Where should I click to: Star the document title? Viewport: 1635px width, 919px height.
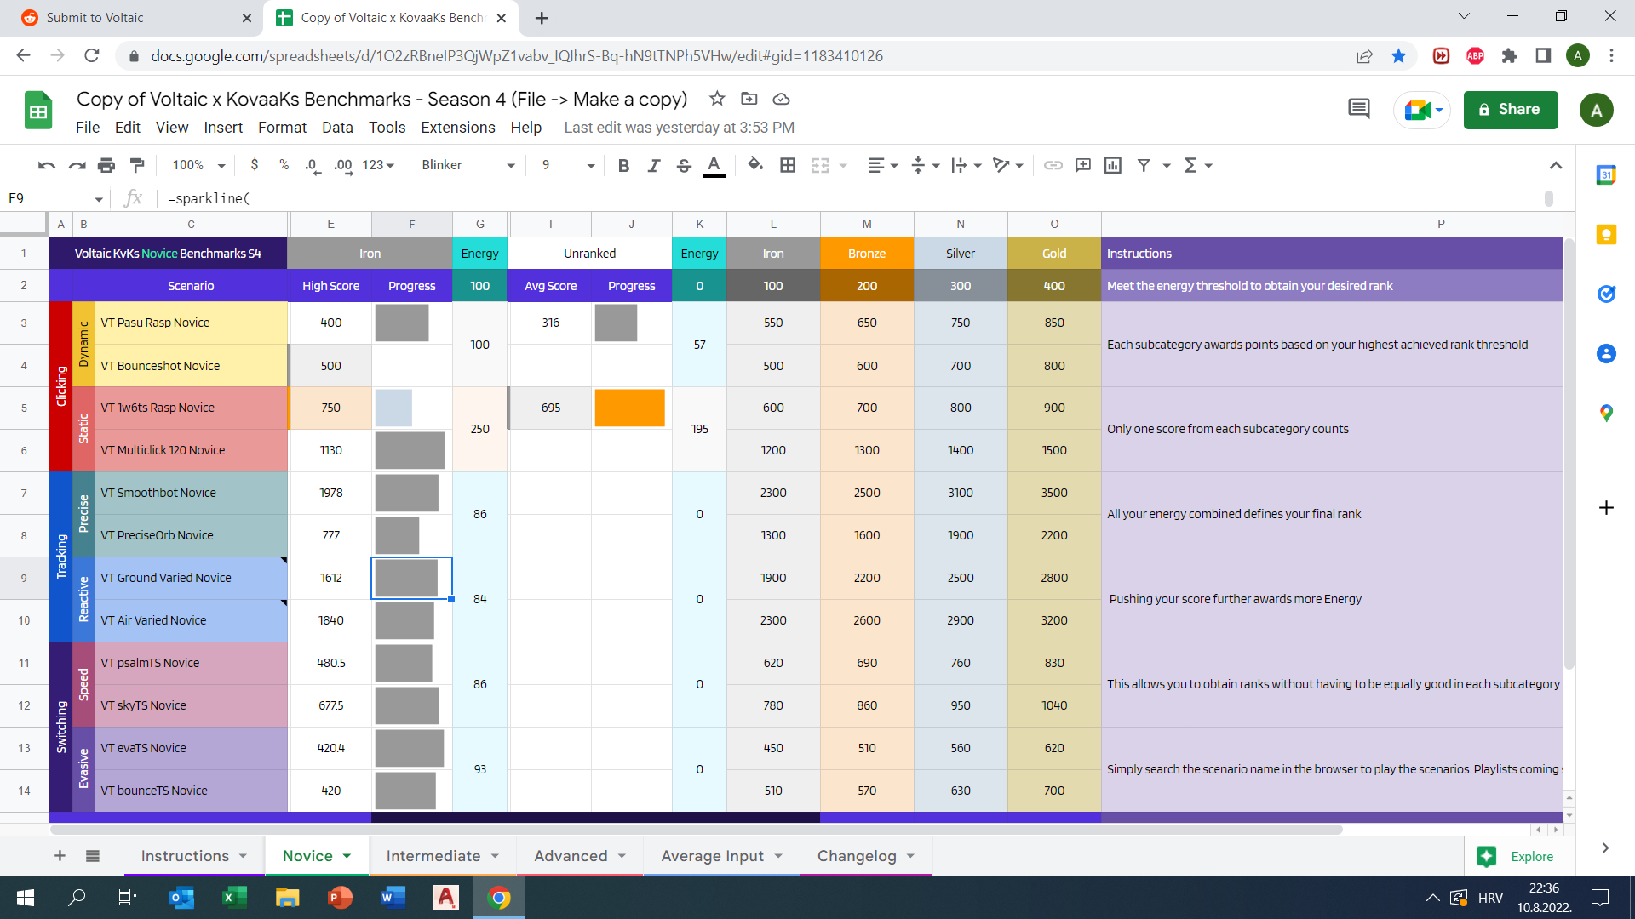pyautogui.click(x=717, y=99)
